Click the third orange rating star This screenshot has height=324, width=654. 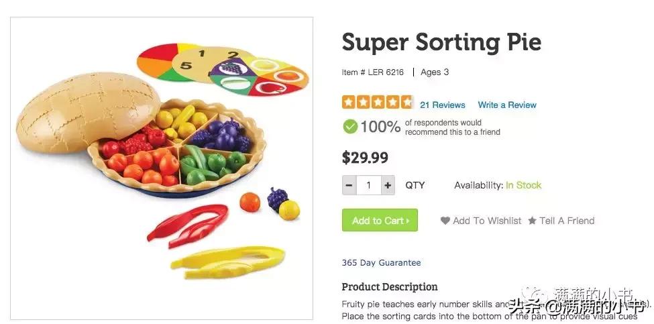(378, 103)
